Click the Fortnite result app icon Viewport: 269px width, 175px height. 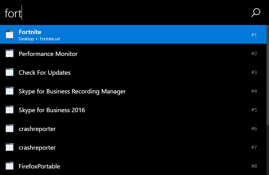9,34
